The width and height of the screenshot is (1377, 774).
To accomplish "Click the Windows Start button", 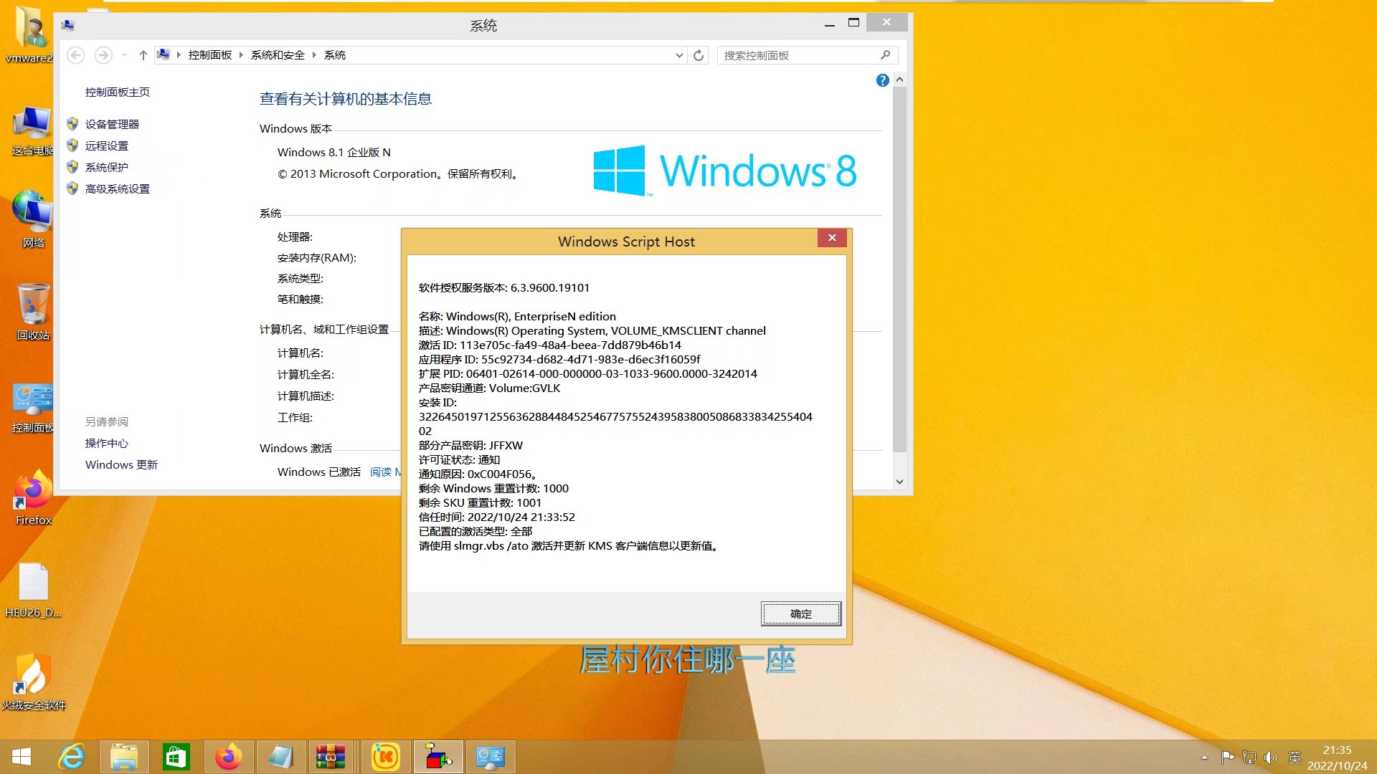I will tap(22, 756).
